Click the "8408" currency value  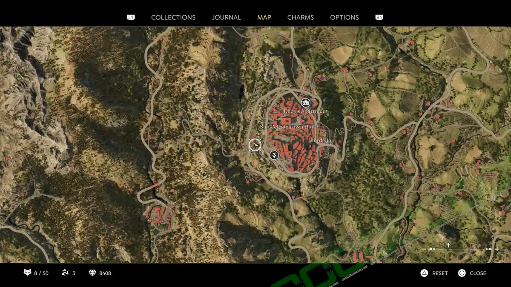(x=105, y=273)
